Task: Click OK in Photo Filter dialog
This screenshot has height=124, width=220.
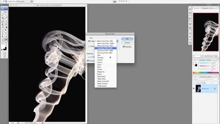Action: 127,39
